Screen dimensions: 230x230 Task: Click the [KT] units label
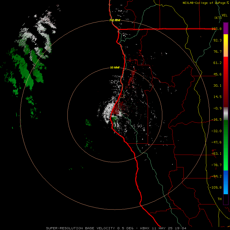(x=218, y=18)
